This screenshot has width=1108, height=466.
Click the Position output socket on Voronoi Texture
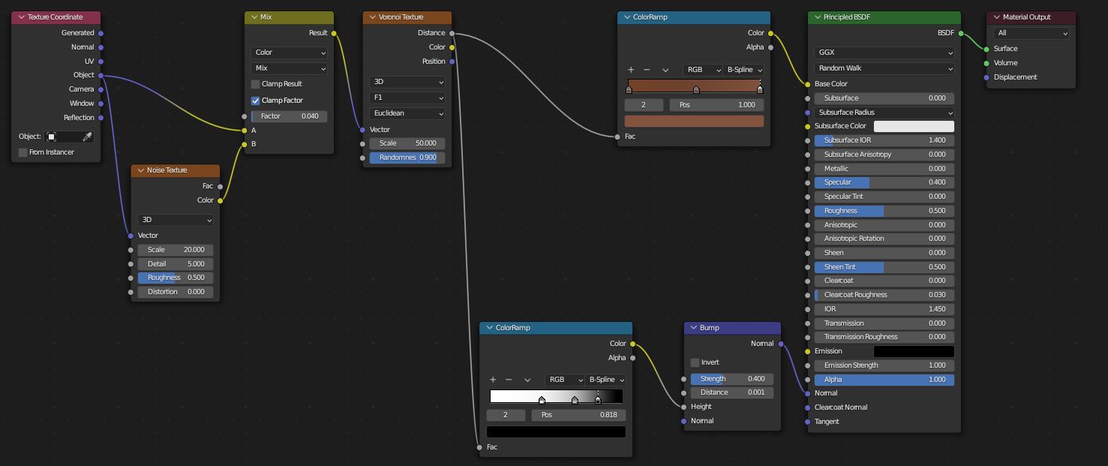point(452,62)
